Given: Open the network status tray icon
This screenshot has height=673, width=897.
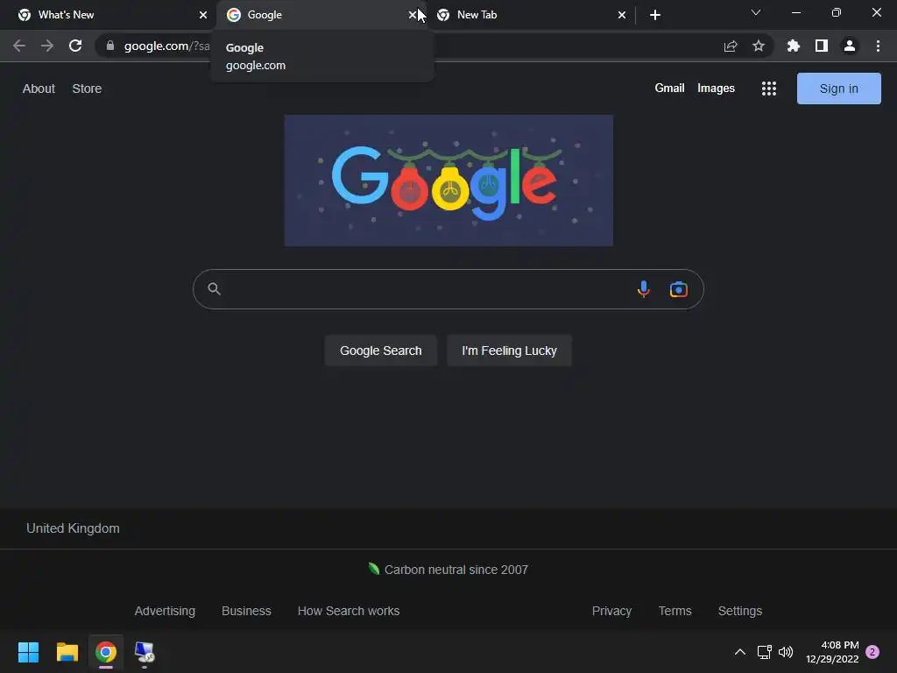Looking at the screenshot, I should pyautogui.click(x=764, y=652).
